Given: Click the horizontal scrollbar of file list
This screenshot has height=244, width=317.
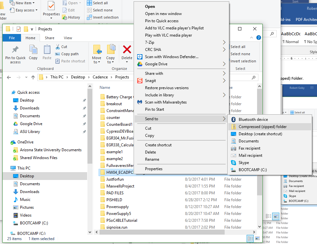Looking at the screenshot, I should [x=162, y=232].
